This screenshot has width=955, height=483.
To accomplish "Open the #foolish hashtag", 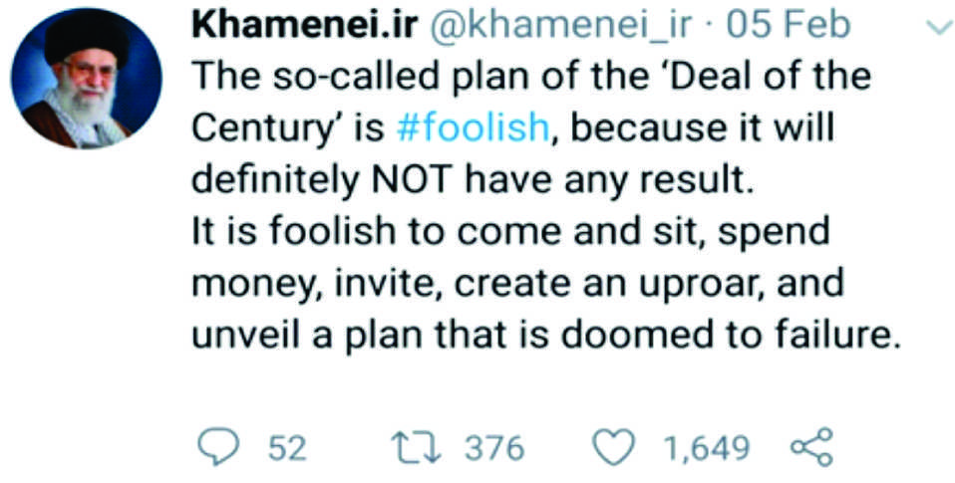I will [x=472, y=128].
